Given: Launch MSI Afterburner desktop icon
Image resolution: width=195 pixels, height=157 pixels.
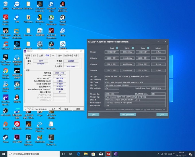Looking at the screenshot, I should pyautogui.click(x=51, y=20).
